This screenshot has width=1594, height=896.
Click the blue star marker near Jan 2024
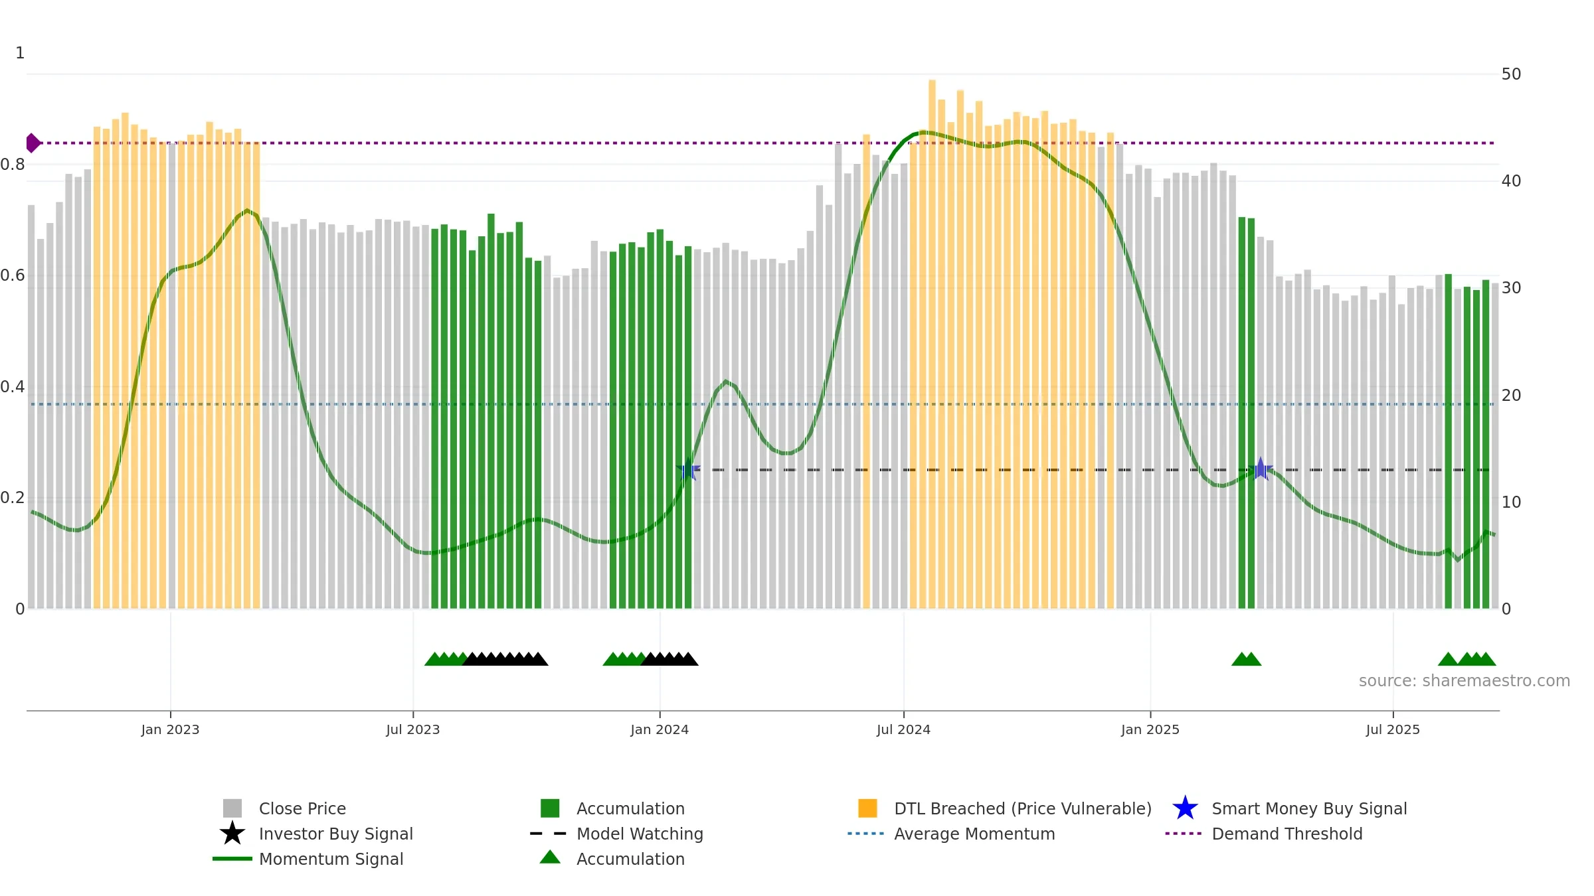pyautogui.click(x=688, y=470)
